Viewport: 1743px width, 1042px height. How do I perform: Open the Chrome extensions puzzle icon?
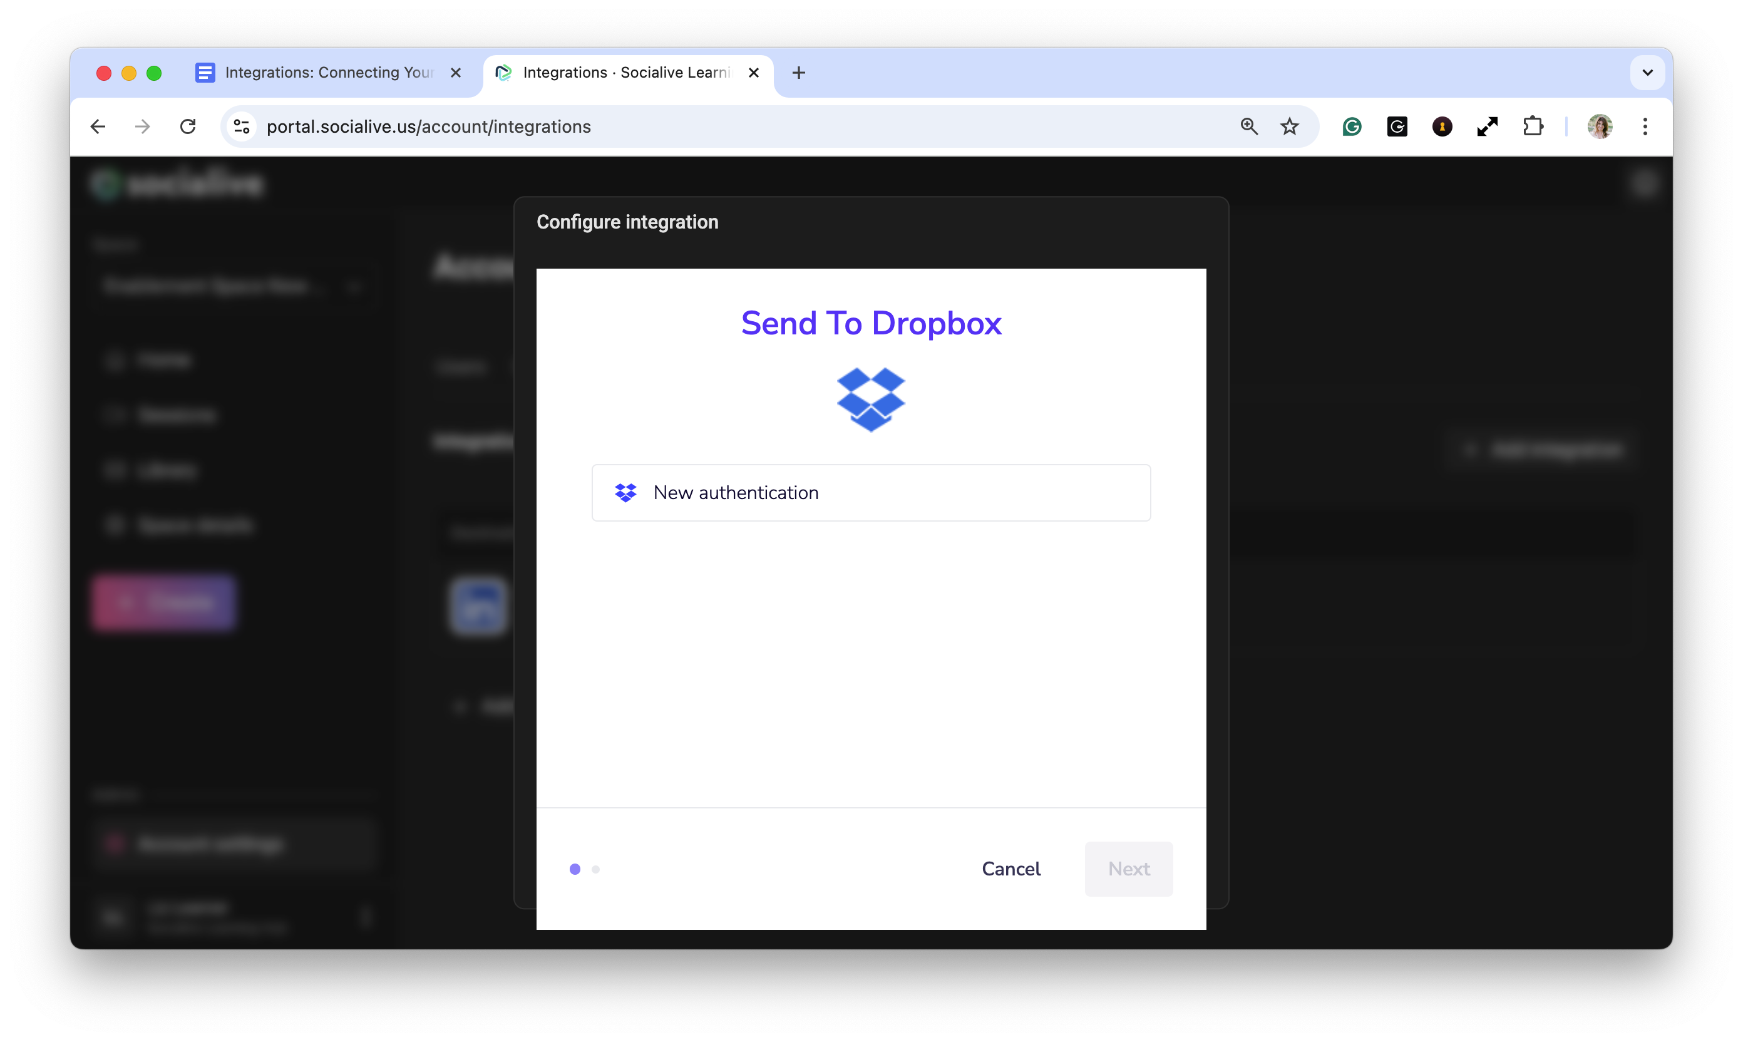pyautogui.click(x=1533, y=126)
